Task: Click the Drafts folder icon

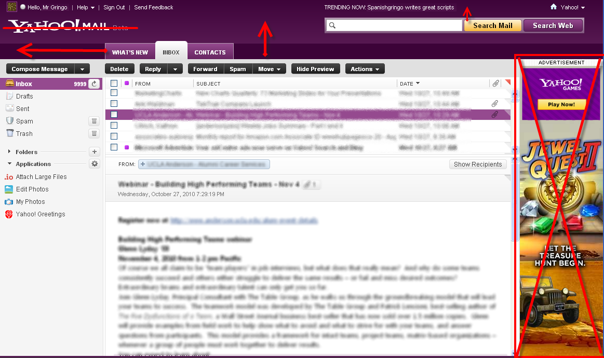Action: 10,96
